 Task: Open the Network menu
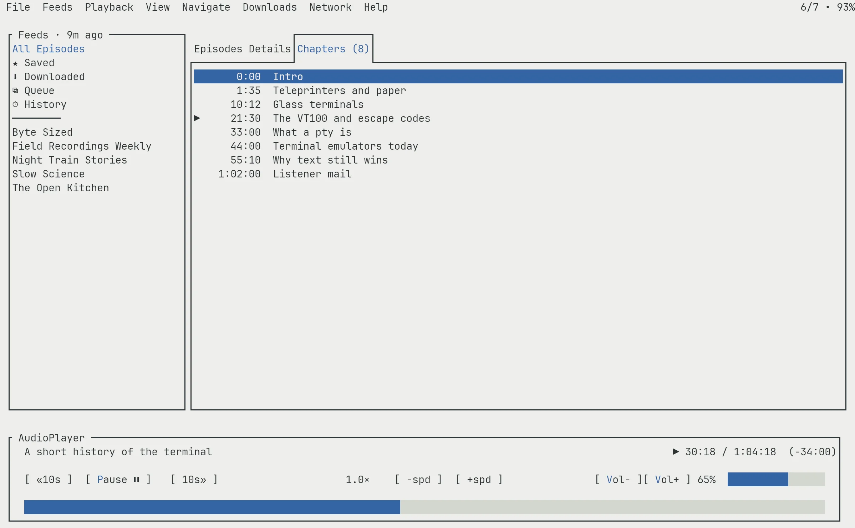click(330, 7)
